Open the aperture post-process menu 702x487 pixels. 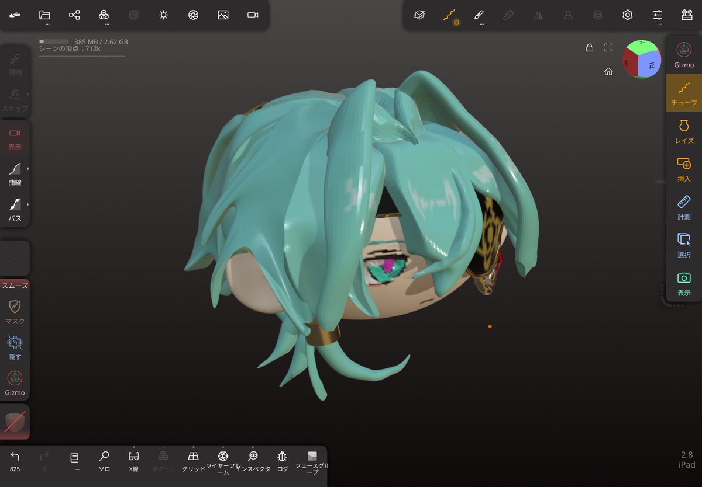[193, 15]
